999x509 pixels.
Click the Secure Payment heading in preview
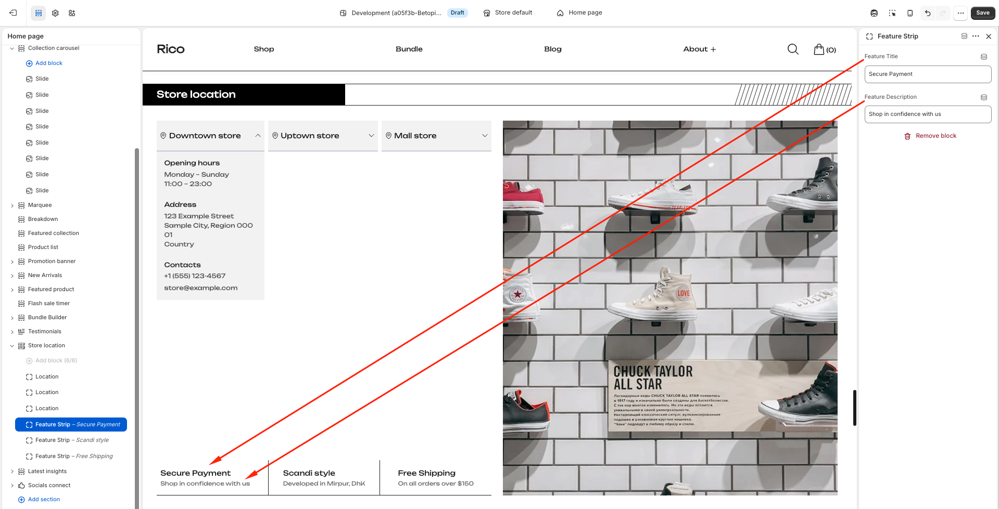pyautogui.click(x=195, y=473)
